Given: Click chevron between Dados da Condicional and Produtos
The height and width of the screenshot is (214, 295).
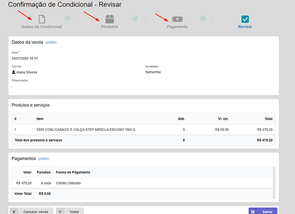Looking at the screenshot, I should 77,21.
